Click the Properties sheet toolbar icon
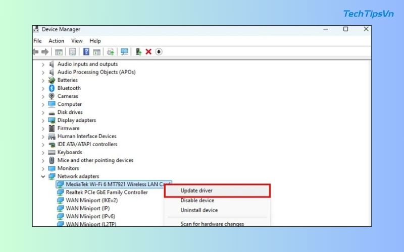Screen dimensions: 404x252 click(72, 52)
